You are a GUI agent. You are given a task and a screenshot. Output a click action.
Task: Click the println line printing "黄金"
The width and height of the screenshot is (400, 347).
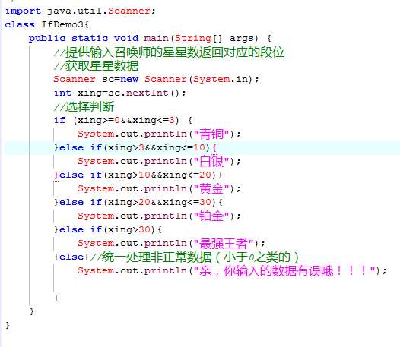coord(159,189)
